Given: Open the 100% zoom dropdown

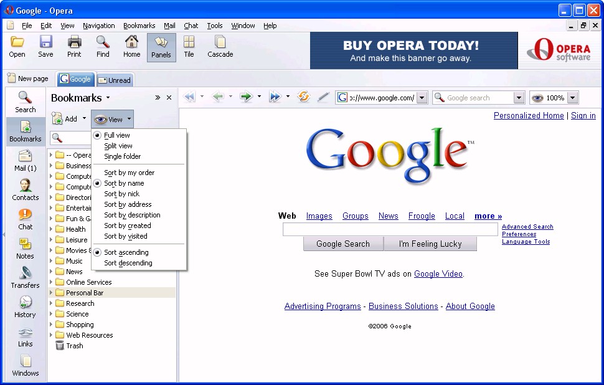Looking at the screenshot, I should coord(573,98).
